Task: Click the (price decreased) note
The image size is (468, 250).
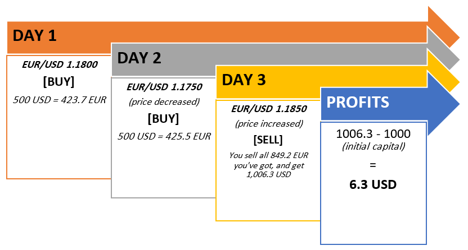Action: pyautogui.click(x=163, y=102)
